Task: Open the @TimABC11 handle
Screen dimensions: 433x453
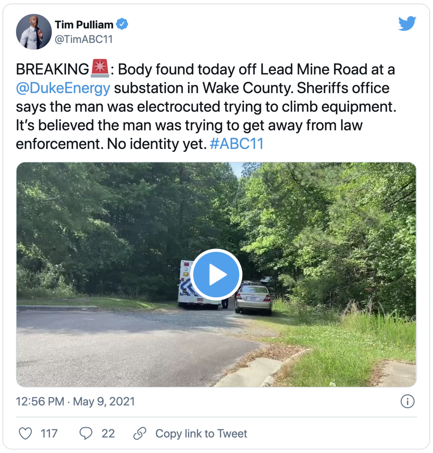Action: [x=84, y=39]
